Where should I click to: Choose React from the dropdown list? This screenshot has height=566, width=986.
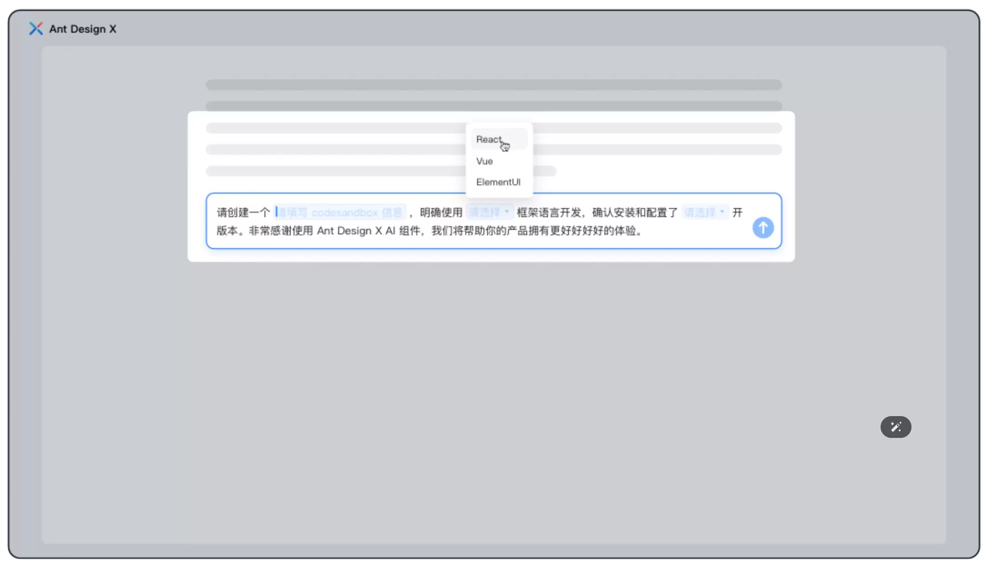point(499,139)
